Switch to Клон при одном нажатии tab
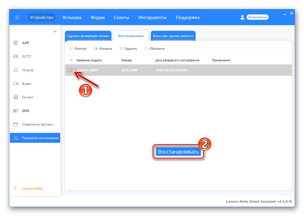 [173, 36]
